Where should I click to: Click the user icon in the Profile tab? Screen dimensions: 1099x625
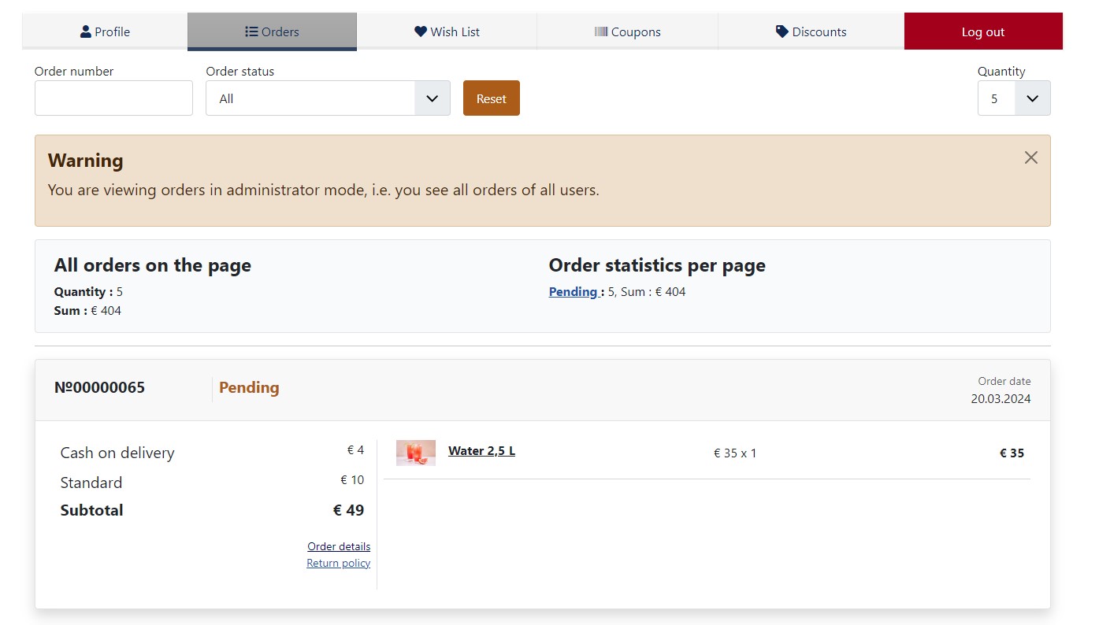click(86, 31)
